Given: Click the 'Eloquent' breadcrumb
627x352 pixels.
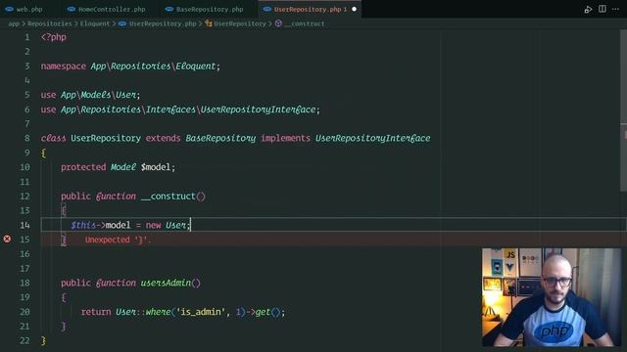Looking at the screenshot, I should pos(95,23).
